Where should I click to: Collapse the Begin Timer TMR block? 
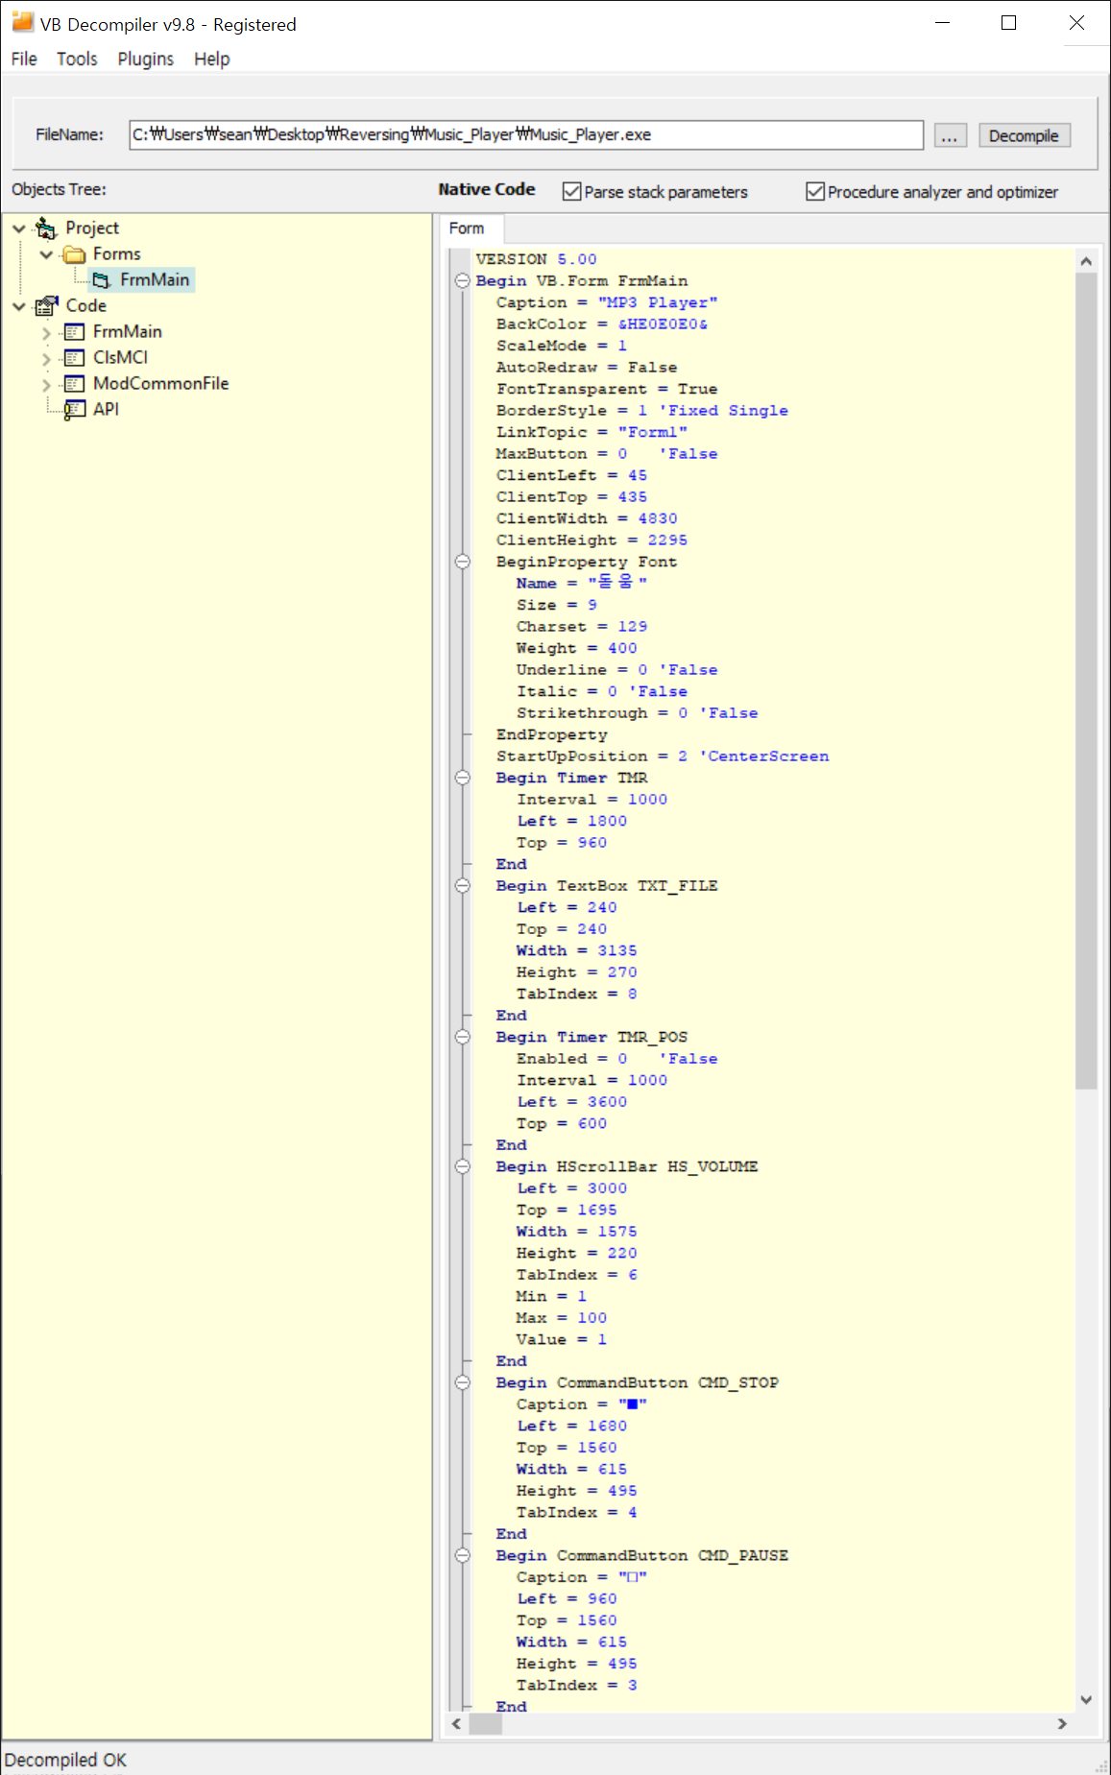pyautogui.click(x=462, y=778)
